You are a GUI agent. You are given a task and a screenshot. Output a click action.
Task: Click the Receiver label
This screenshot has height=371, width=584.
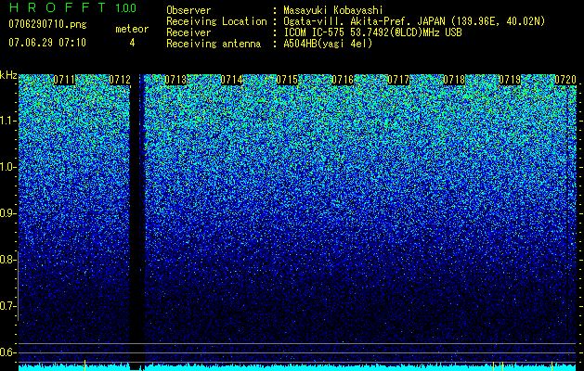pos(188,32)
